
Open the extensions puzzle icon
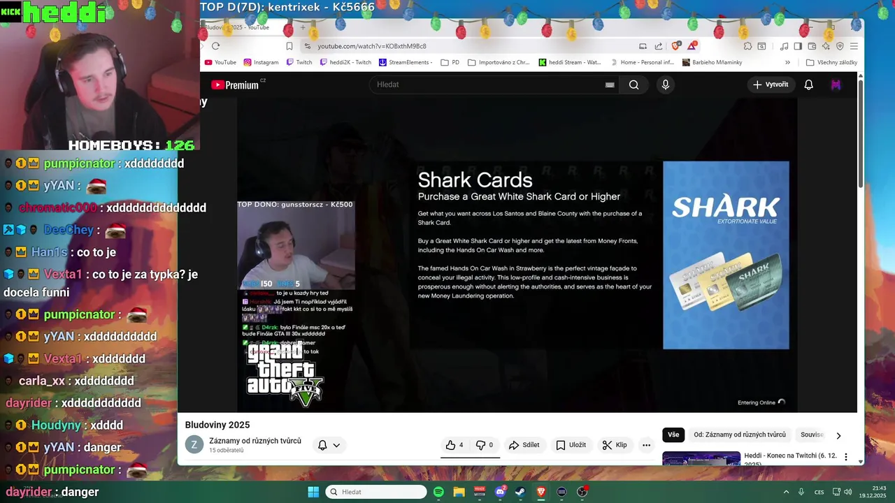click(x=747, y=46)
